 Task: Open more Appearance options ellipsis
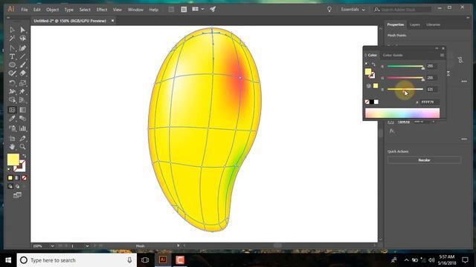point(464,139)
